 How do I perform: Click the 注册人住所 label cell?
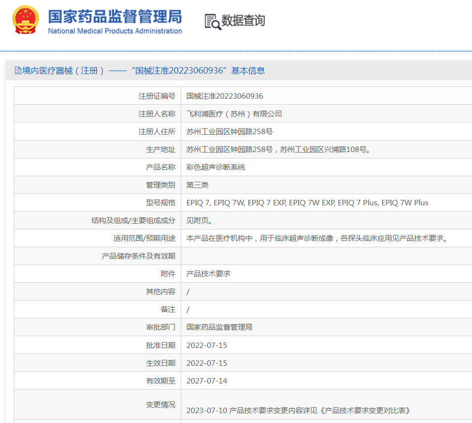point(98,131)
